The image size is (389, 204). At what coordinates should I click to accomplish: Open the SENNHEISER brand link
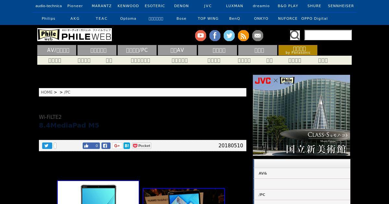tap(341, 6)
